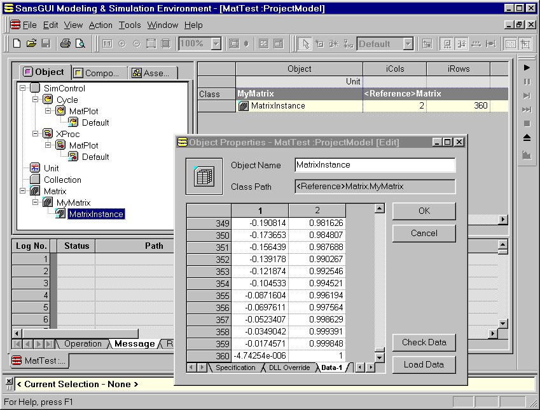Switch to the DLL Override tab
The height and width of the screenshot is (410, 540).
tap(289, 367)
